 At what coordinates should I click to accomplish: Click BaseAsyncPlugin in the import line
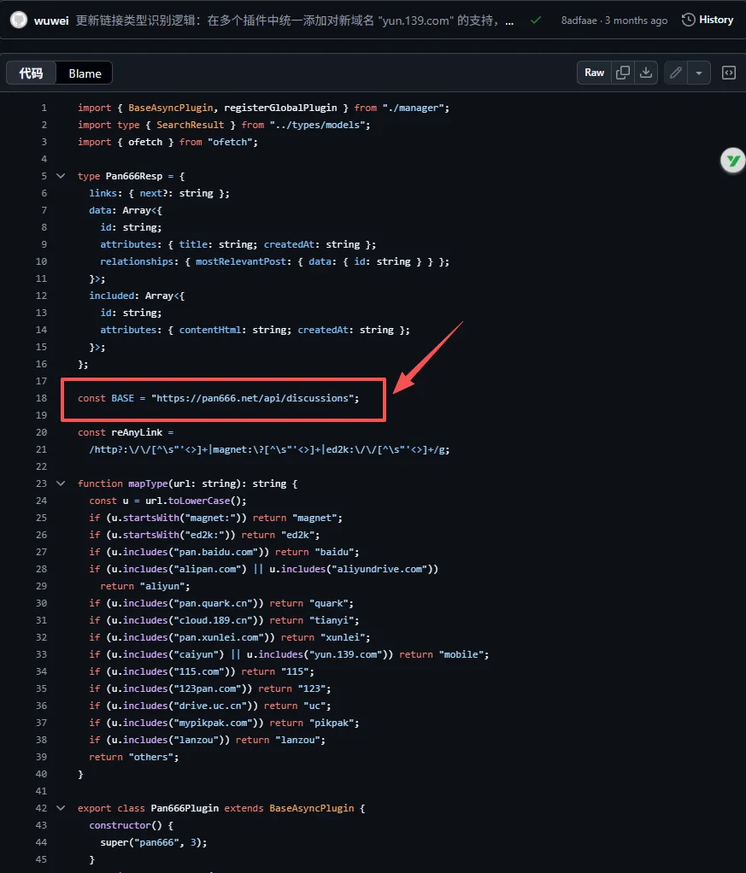coord(171,108)
